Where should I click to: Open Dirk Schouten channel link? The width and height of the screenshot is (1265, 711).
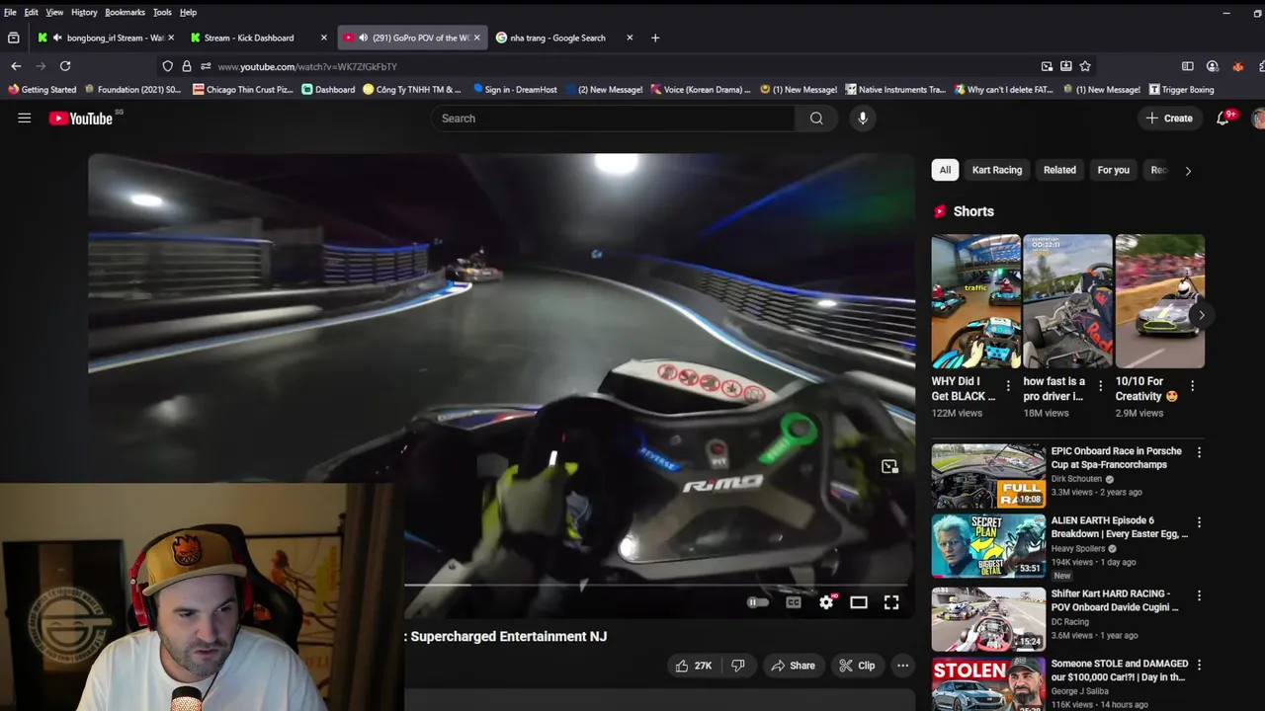click(1076, 479)
